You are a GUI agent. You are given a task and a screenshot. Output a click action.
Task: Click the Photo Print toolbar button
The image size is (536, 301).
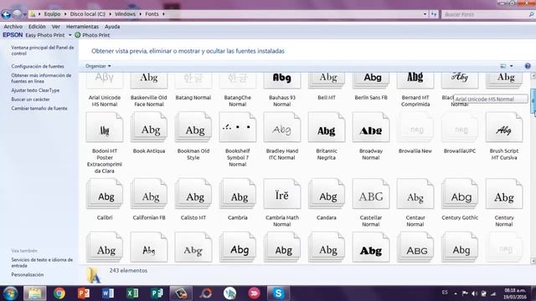click(92, 35)
